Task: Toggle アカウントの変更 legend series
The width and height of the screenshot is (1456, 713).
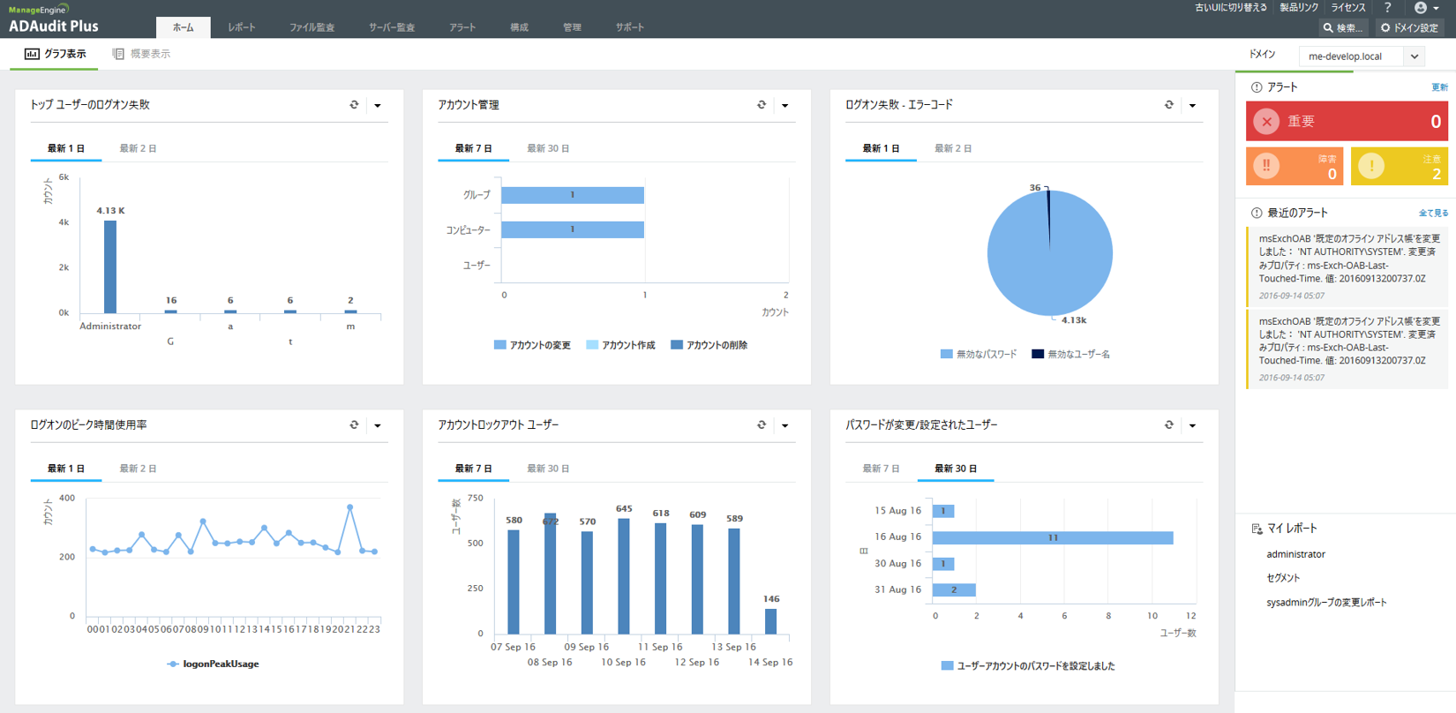Action: click(x=532, y=346)
